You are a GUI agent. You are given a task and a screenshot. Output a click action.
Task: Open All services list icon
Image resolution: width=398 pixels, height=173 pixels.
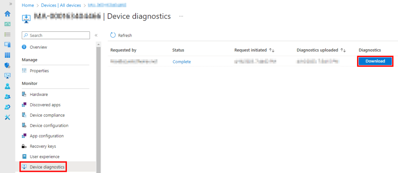pyautogui.click(x=7, y=35)
